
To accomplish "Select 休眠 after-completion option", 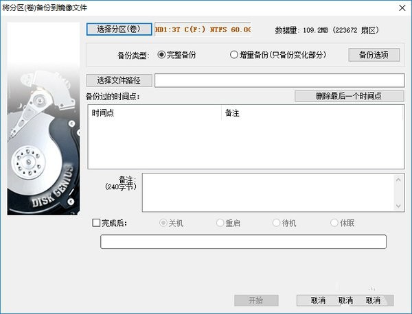I will click(342, 223).
